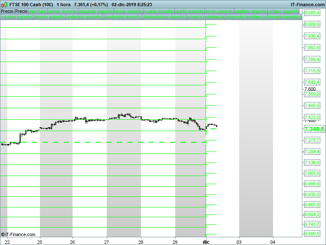The image size is (326, 245).
Task: Select the 'segunda resistencia' indicator label
Action: coord(246,17)
